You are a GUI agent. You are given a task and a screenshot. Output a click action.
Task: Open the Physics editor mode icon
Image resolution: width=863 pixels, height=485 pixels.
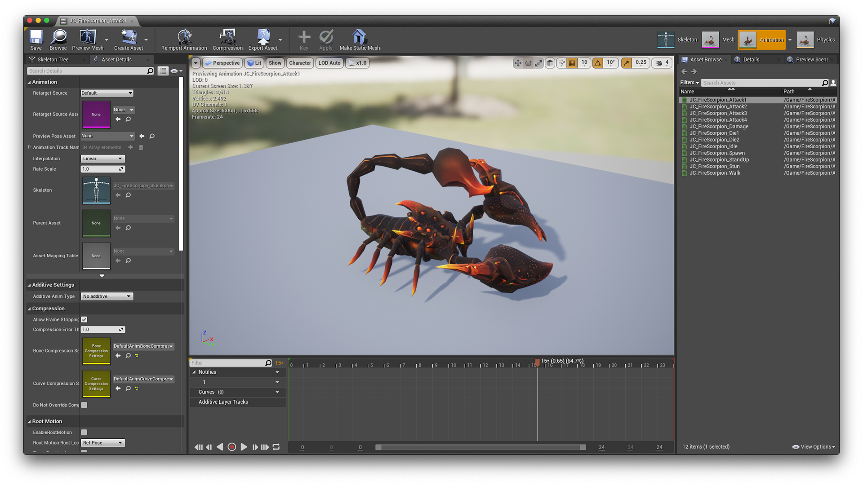point(805,40)
